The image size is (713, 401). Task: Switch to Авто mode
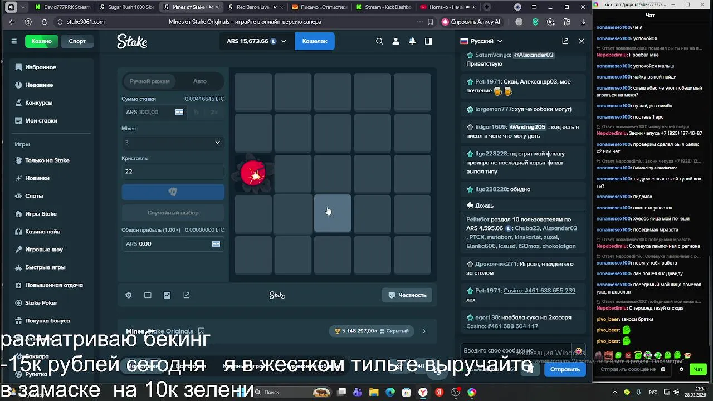pyautogui.click(x=200, y=81)
